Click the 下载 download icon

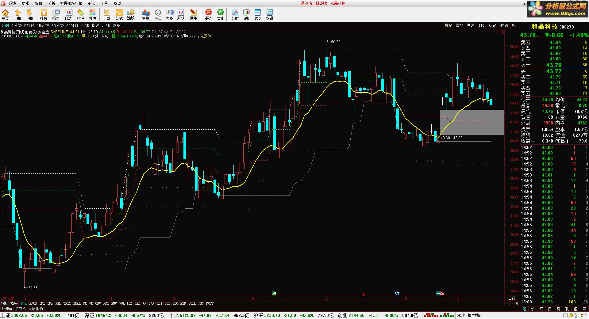107,14
